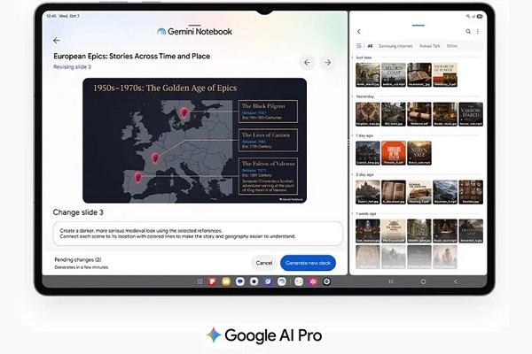Viewport: 532px width, 354px height.
Task: Switch to the Kakao Talk tab
Action: 430,46
